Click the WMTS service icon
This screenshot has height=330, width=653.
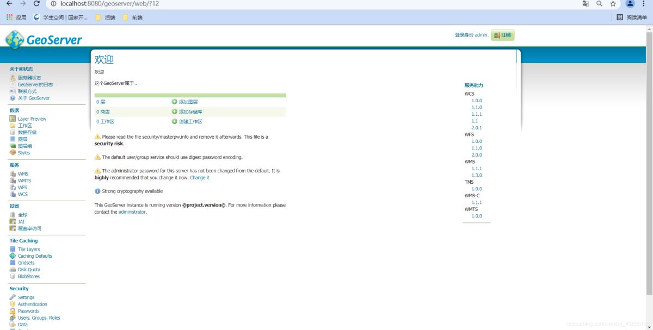click(x=13, y=180)
